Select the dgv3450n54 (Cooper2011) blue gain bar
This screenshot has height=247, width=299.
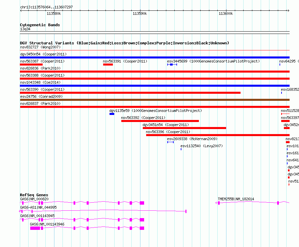(155, 57)
